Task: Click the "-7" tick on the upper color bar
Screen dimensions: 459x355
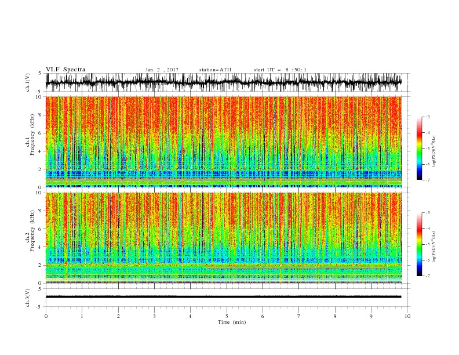Action: tap(428, 180)
